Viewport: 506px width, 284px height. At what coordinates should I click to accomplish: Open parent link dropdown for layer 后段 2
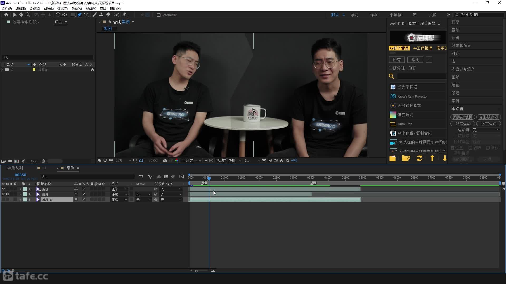pyautogui.click(x=171, y=200)
